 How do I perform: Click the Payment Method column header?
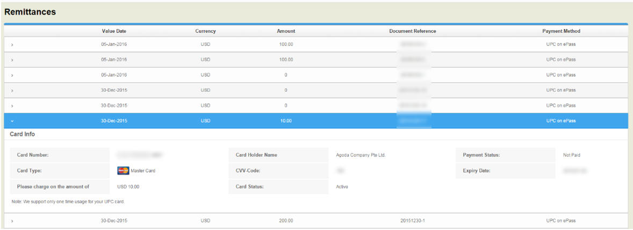(x=561, y=31)
